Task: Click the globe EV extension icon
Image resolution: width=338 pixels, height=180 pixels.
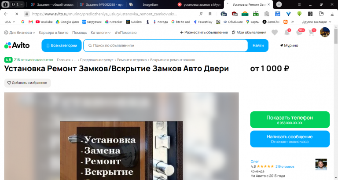Action: pyautogui.click(x=224, y=14)
